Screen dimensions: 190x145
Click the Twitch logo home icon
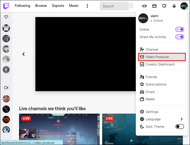coord(6,6)
